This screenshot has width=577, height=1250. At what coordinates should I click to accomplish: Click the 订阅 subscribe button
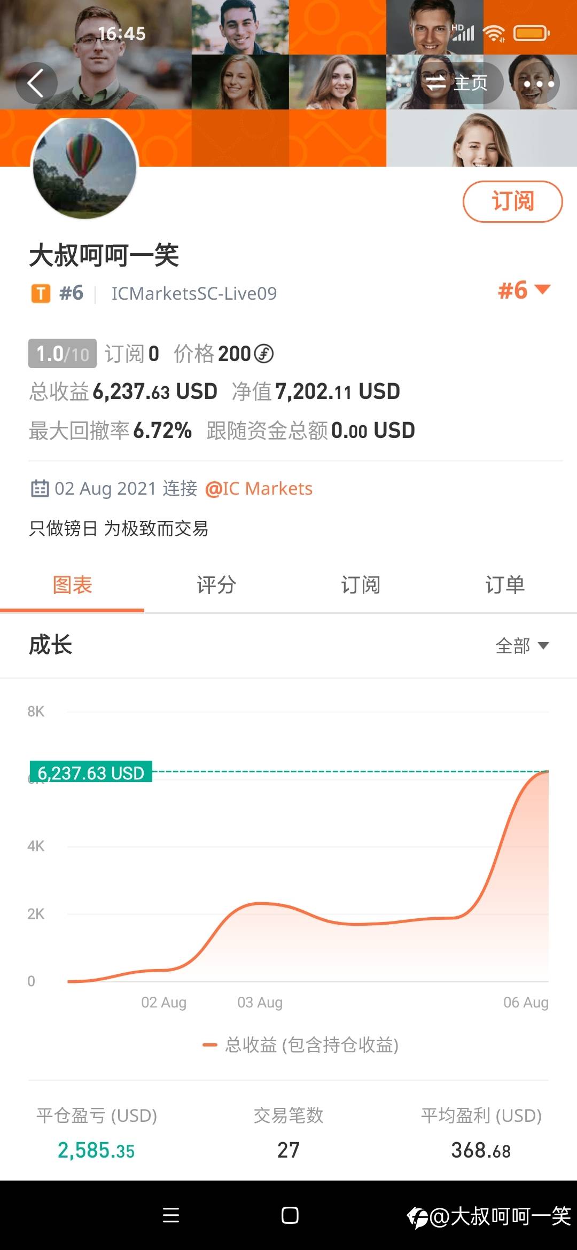click(512, 201)
